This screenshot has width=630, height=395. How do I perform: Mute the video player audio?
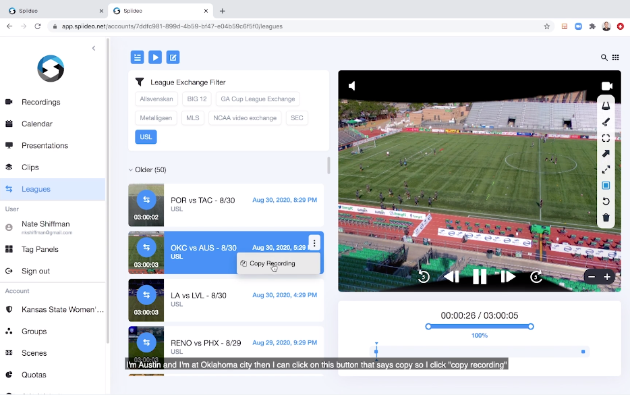351,86
